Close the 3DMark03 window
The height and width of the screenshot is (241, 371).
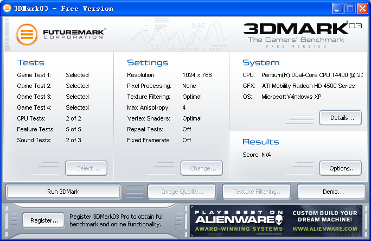click(x=362, y=8)
